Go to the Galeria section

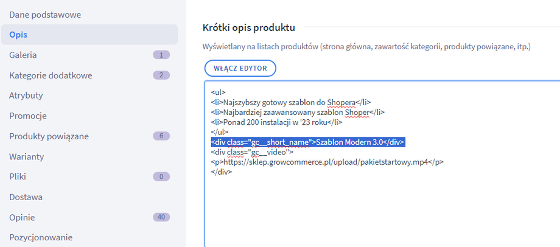(x=23, y=55)
